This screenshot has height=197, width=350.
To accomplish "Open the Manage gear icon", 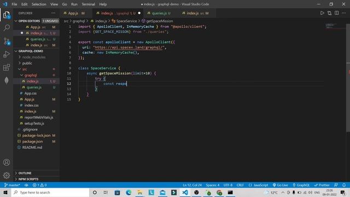I will coord(7,176).
